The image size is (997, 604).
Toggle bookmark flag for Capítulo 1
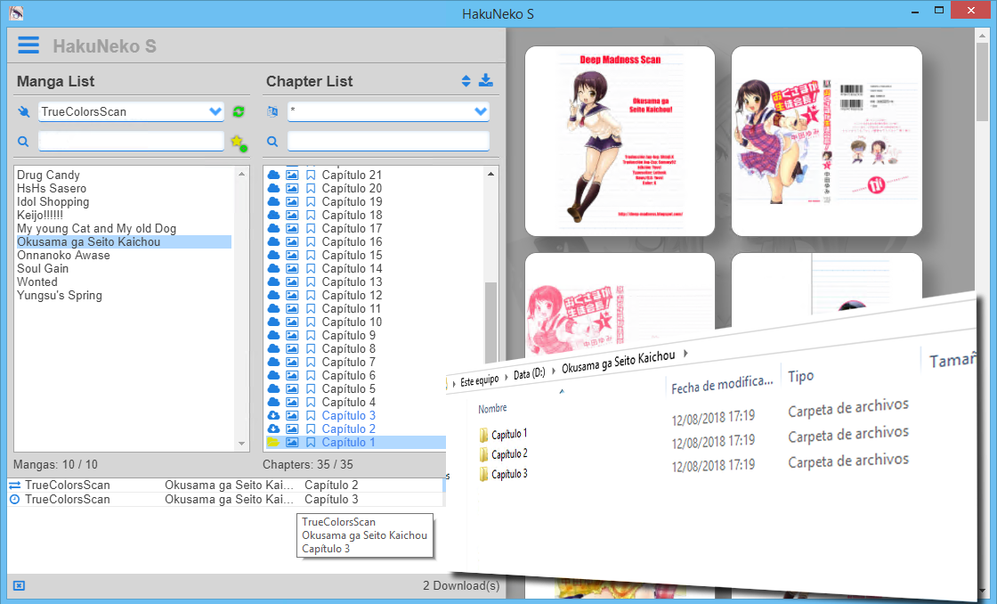(311, 443)
